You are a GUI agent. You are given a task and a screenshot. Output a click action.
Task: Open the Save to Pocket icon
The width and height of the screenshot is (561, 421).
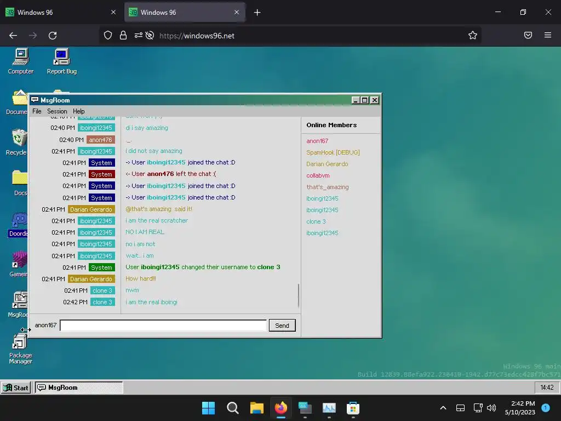point(528,35)
